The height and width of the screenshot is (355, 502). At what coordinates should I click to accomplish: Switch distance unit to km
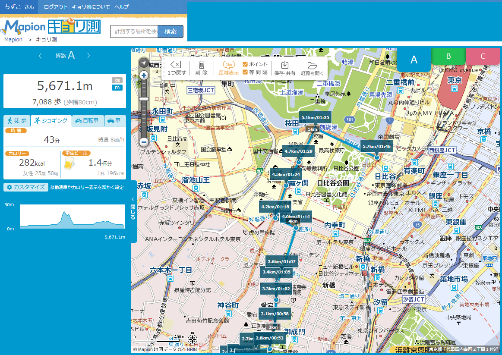(117, 80)
